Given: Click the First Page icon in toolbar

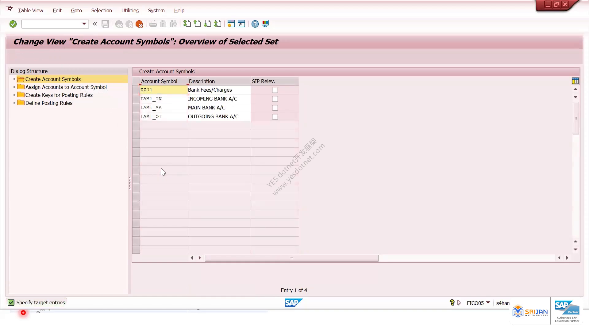Looking at the screenshot, I should click(187, 24).
